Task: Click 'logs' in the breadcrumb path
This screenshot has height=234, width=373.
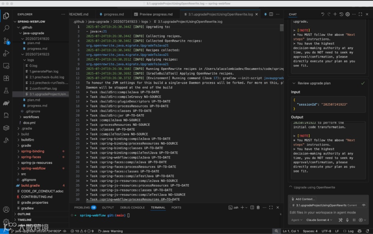Action: coord(145,21)
